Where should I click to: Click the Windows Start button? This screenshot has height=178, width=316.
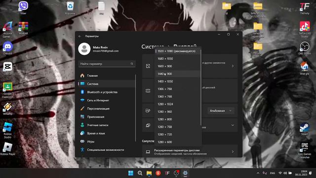(x=131, y=173)
